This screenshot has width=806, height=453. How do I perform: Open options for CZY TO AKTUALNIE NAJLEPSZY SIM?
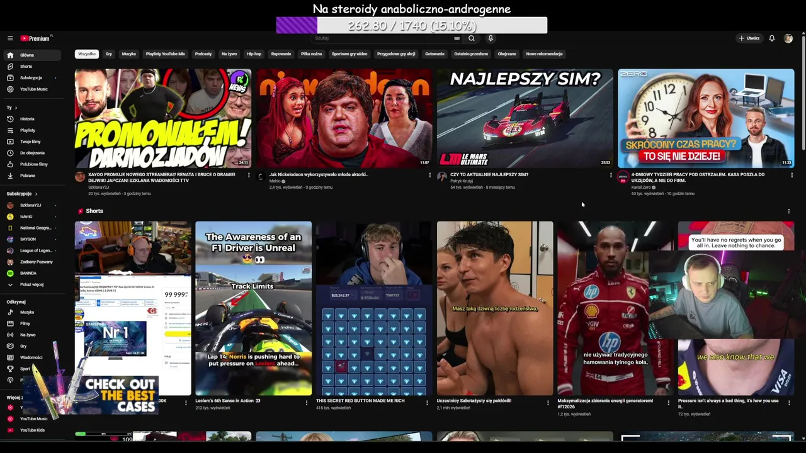611,175
